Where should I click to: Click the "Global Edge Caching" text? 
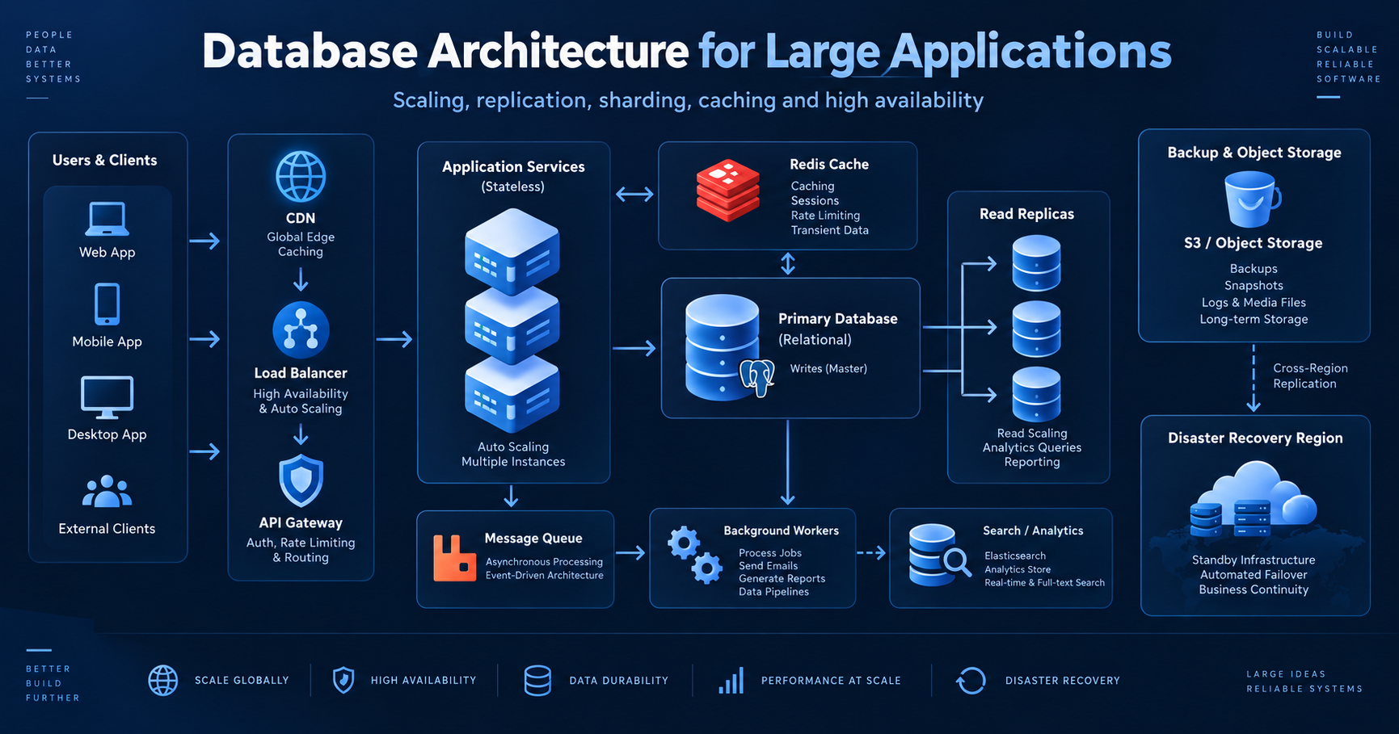pyautogui.click(x=301, y=245)
